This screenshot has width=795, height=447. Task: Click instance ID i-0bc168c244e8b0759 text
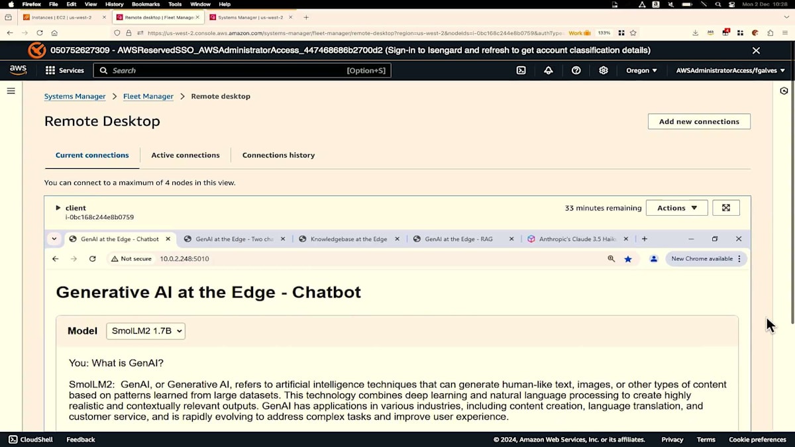[x=99, y=217]
